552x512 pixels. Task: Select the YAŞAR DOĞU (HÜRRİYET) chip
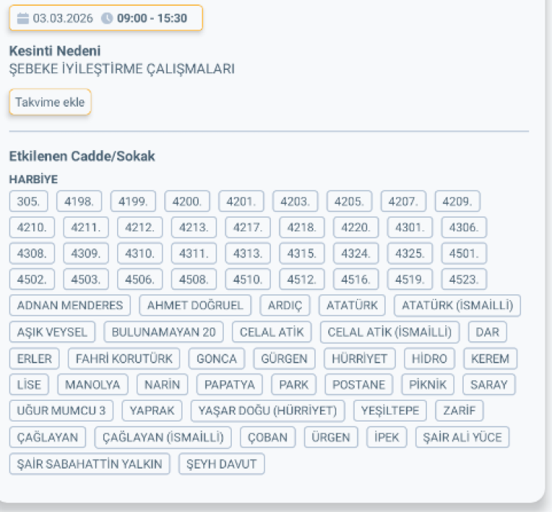click(x=268, y=410)
